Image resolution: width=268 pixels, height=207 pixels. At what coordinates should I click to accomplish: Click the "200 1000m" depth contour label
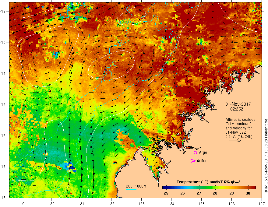pos(136,186)
